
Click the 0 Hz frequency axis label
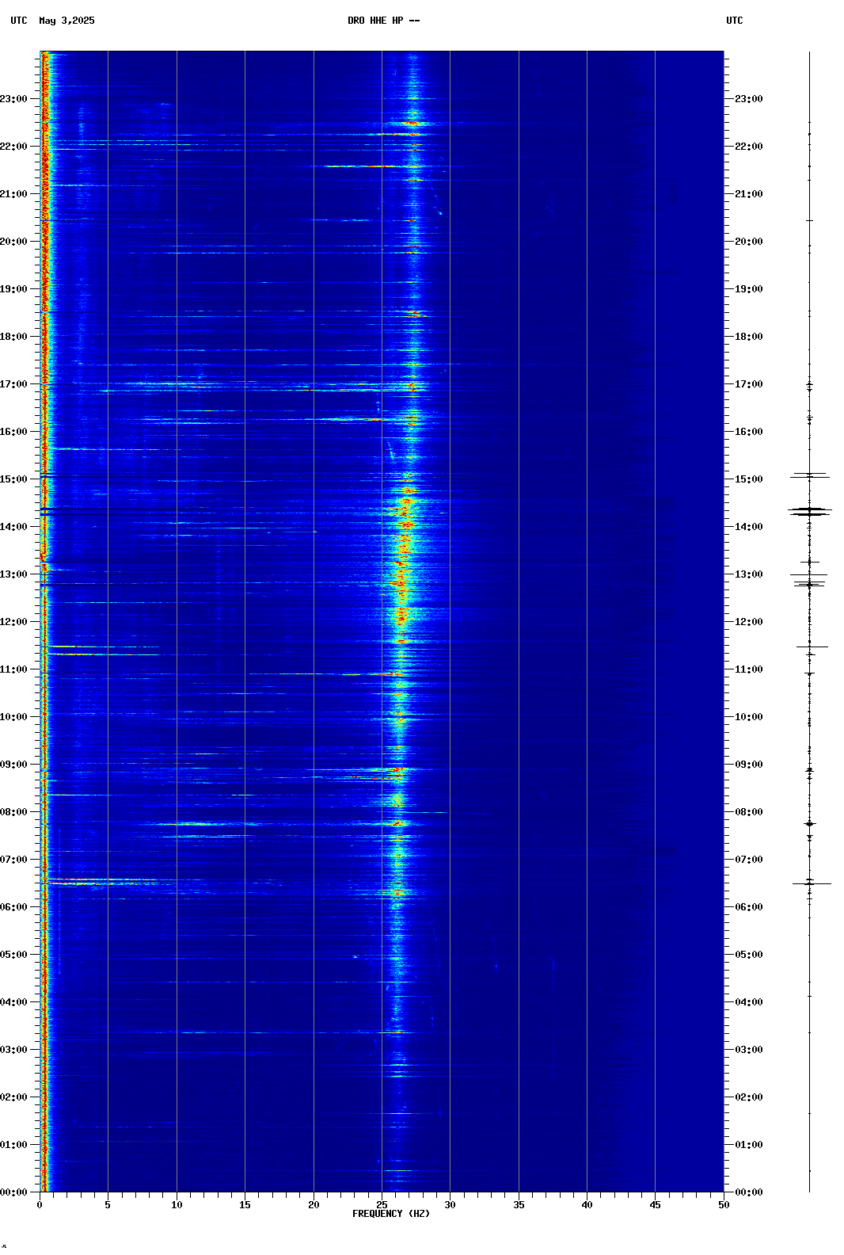pos(40,1205)
